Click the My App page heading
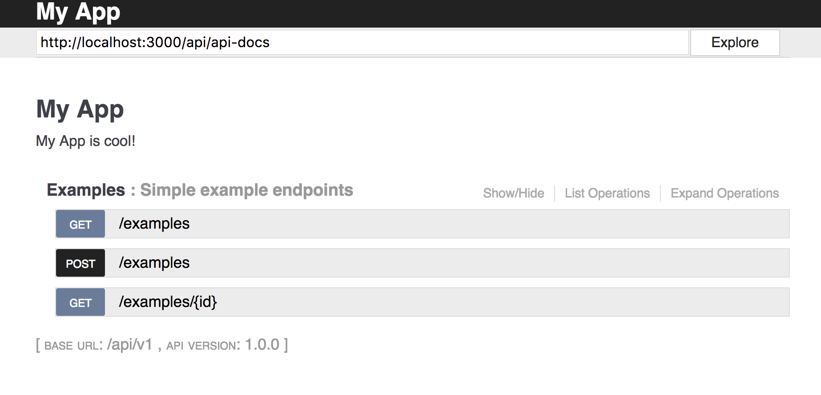The image size is (821, 395). (x=80, y=110)
